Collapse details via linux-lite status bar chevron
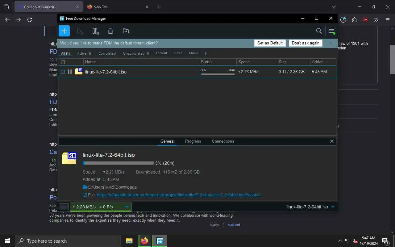This screenshot has height=247, width=395. pyautogui.click(x=333, y=207)
